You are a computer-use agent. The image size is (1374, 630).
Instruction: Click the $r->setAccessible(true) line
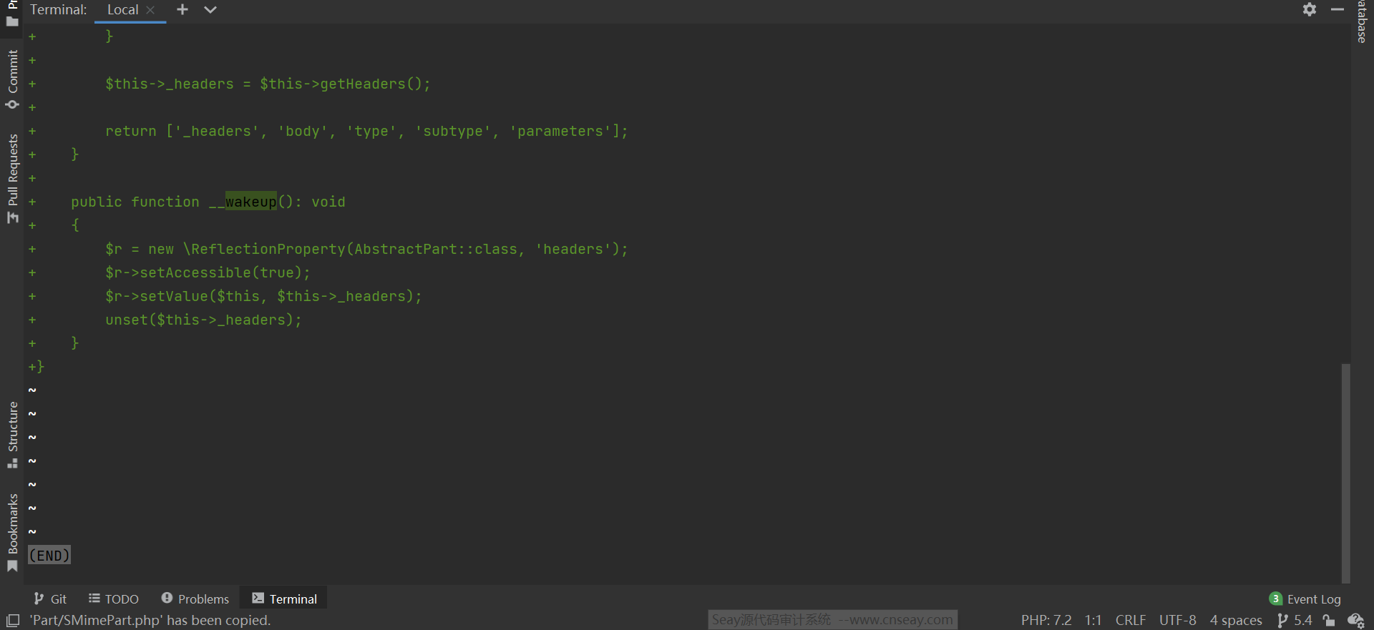[x=208, y=272]
